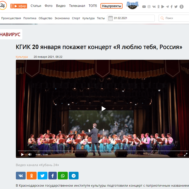This screenshot has width=189, height=189.
Task: Open the Телеканал menu item
Action: (77, 6)
